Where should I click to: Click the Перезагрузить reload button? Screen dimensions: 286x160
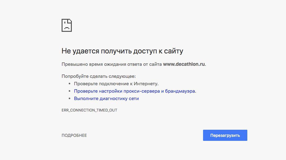(x=225, y=135)
